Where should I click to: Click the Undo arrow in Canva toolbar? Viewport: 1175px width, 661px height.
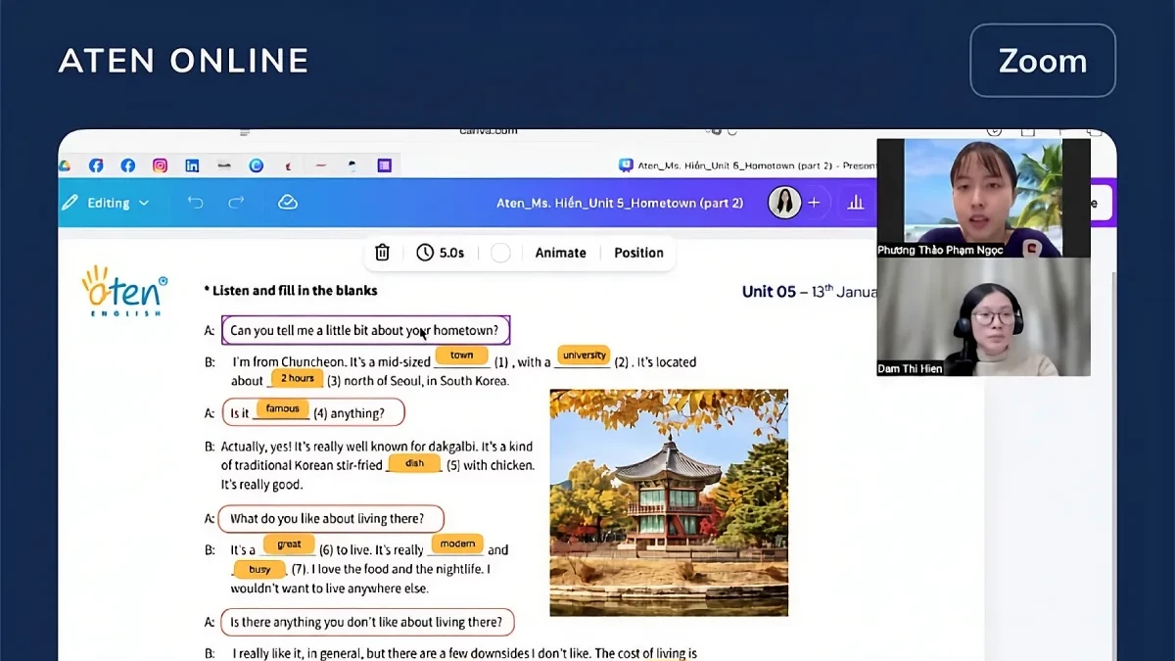click(195, 203)
